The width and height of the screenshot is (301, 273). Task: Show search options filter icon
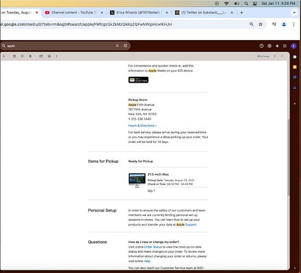coord(126,46)
